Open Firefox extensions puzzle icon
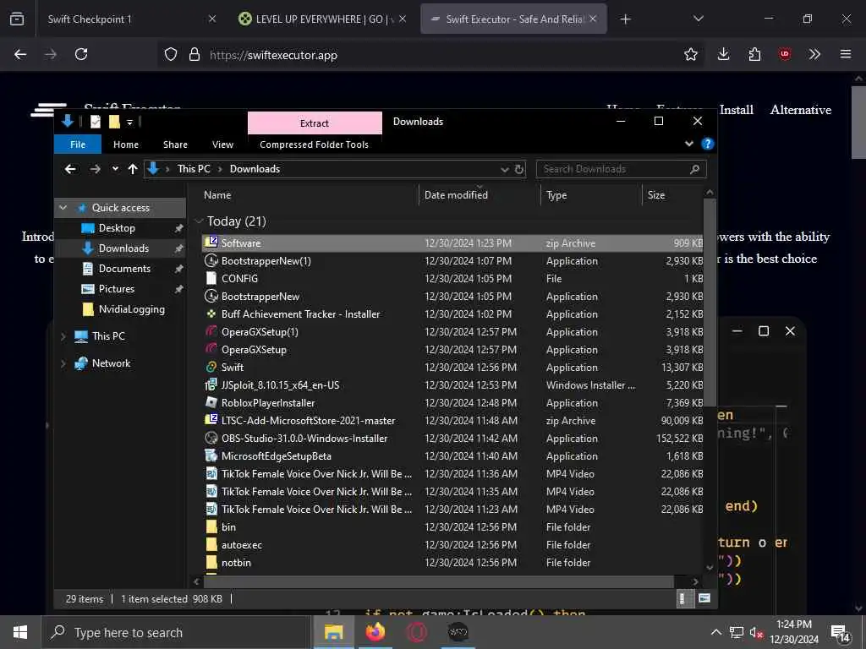The width and height of the screenshot is (866, 649). 754,54
